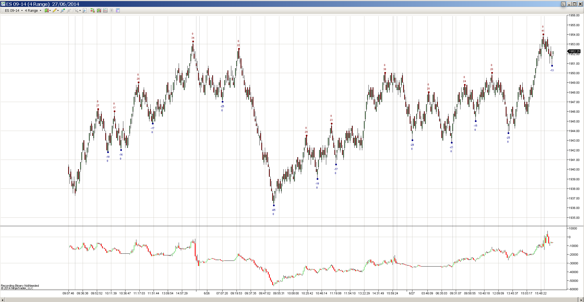Open the chart style candlestick menu

click(47, 10)
